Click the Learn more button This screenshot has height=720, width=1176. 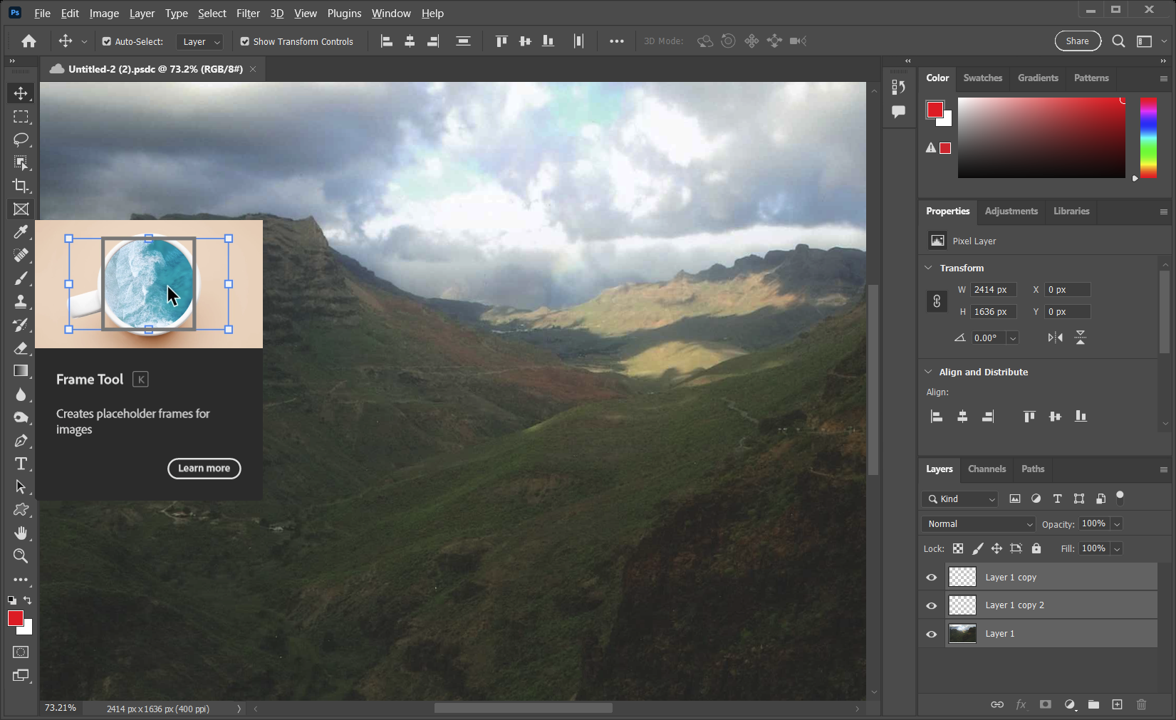[204, 468]
